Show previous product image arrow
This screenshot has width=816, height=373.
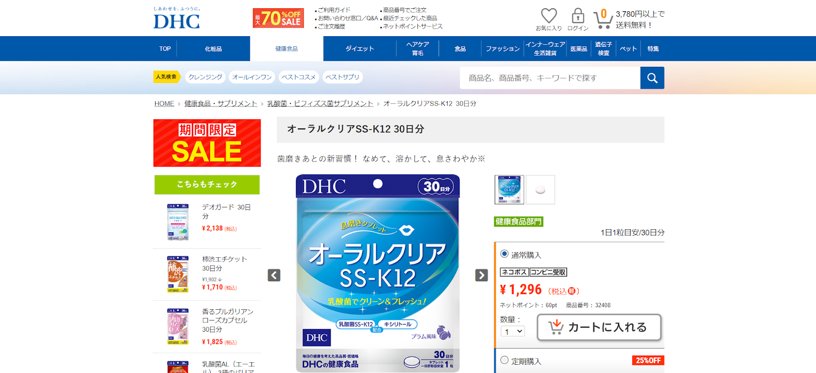click(x=274, y=275)
